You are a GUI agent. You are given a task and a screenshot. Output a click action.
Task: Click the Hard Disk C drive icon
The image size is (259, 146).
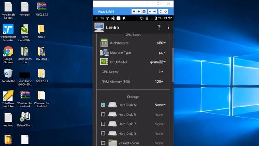113,124
